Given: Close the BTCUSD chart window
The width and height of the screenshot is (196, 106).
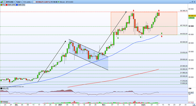Looking at the screenshot, I should (195, 2).
